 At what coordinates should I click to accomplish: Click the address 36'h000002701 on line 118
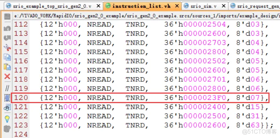pos(195,80)
